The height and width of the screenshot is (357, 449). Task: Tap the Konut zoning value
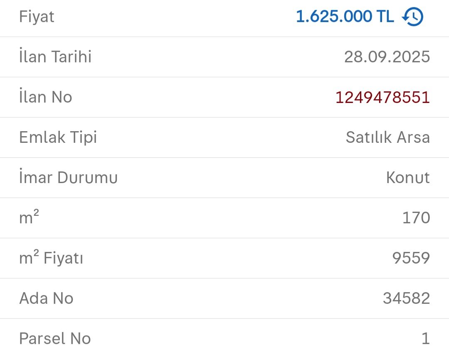pyautogui.click(x=407, y=178)
